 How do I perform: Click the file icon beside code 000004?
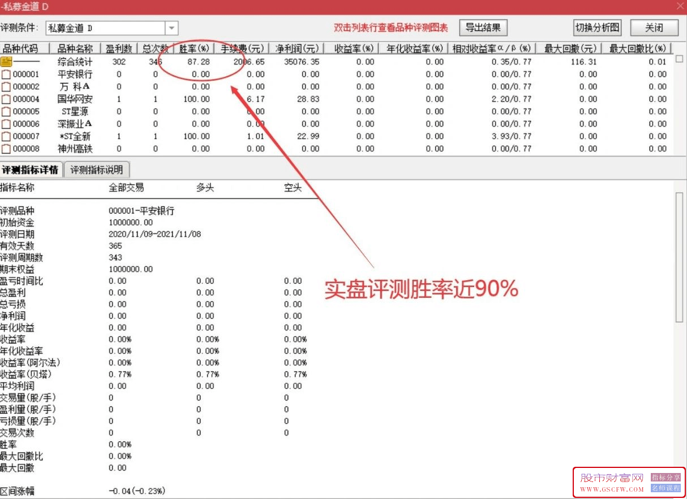[6, 99]
